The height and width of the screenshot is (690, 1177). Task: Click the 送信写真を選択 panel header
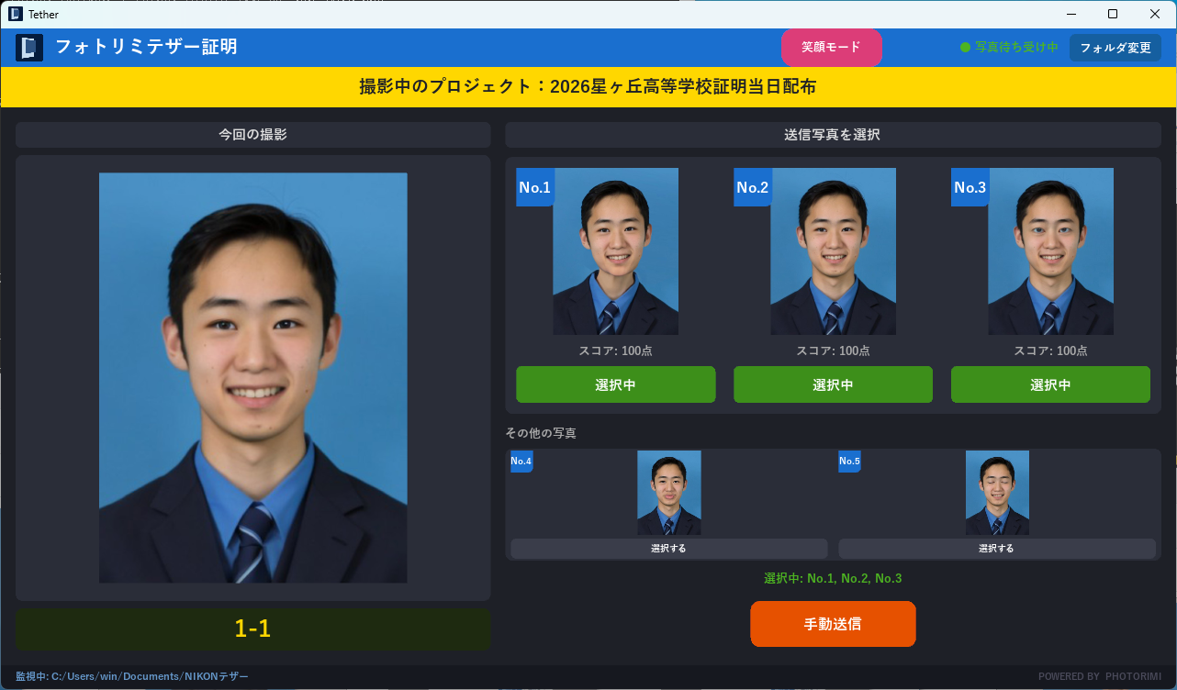click(x=833, y=135)
